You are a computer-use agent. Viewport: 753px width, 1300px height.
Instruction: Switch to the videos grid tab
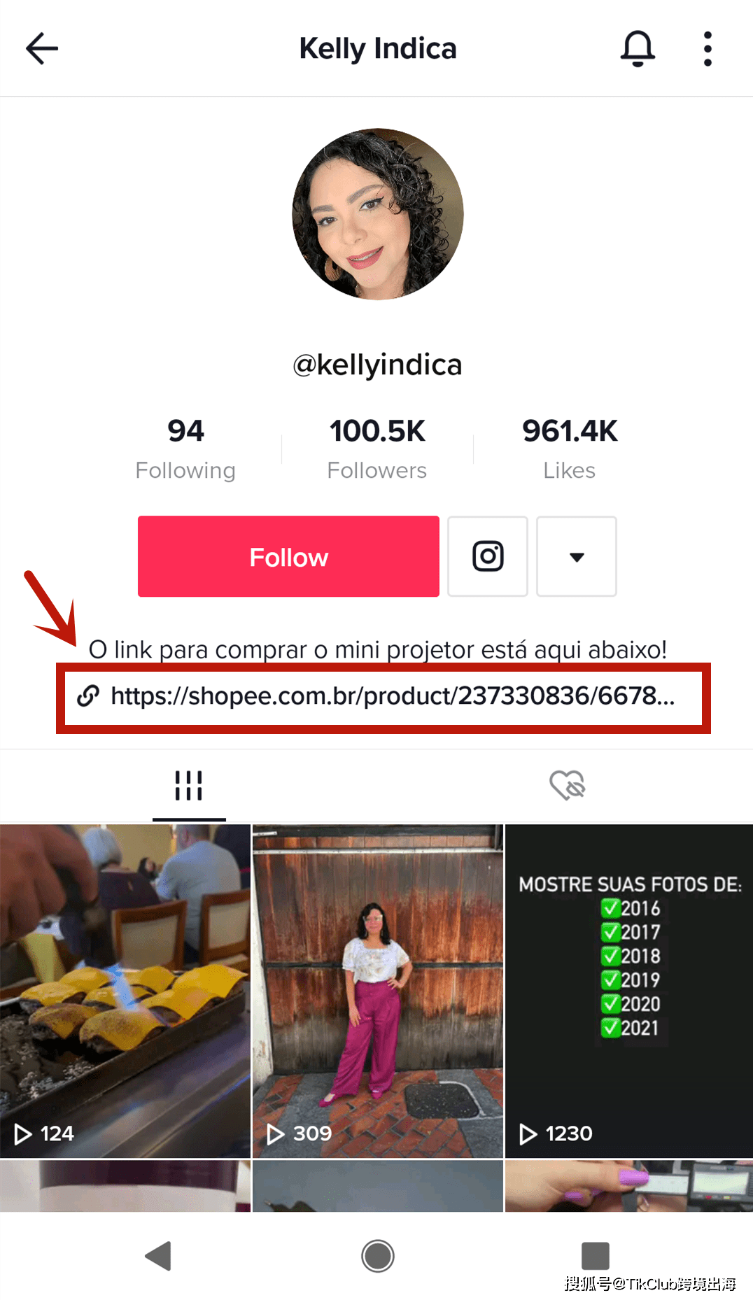189,786
